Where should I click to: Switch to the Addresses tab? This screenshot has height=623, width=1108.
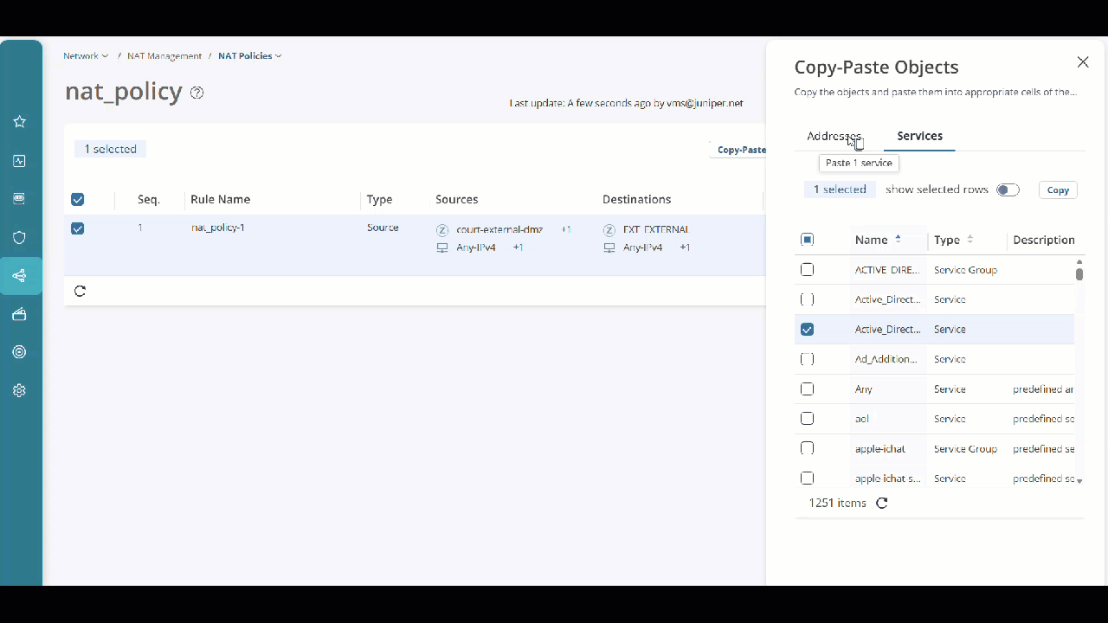pos(834,137)
